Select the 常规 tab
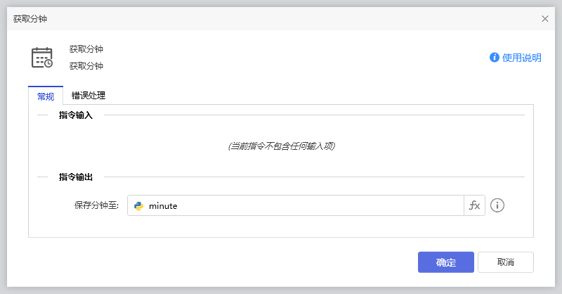562x294 pixels. coord(46,96)
